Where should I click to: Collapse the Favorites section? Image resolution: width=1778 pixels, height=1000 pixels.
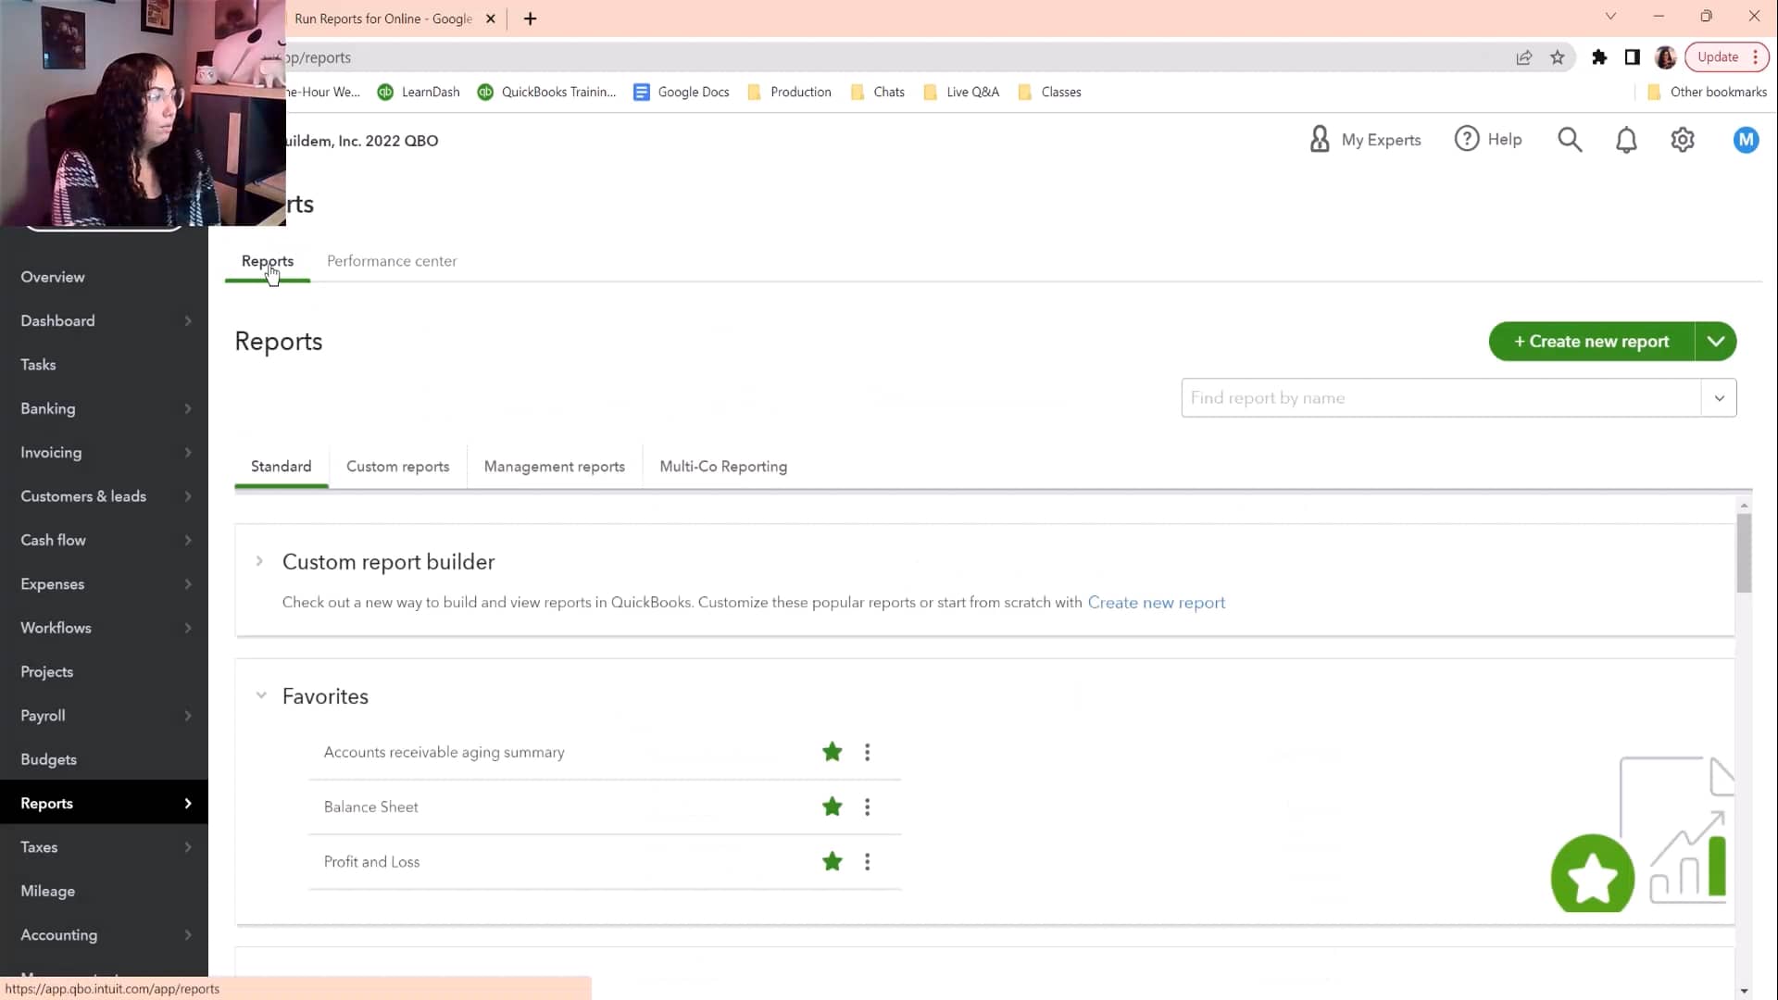point(261,695)
